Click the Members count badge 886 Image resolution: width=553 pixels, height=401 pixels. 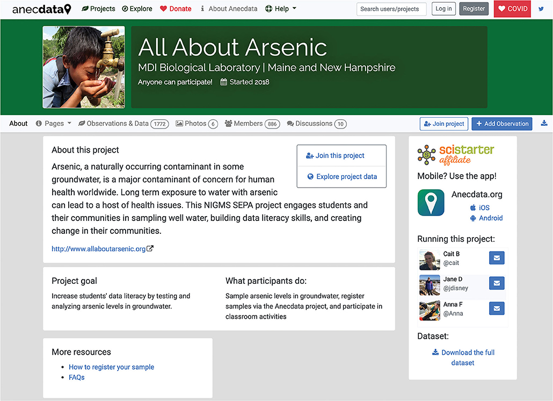coord(272,124)
